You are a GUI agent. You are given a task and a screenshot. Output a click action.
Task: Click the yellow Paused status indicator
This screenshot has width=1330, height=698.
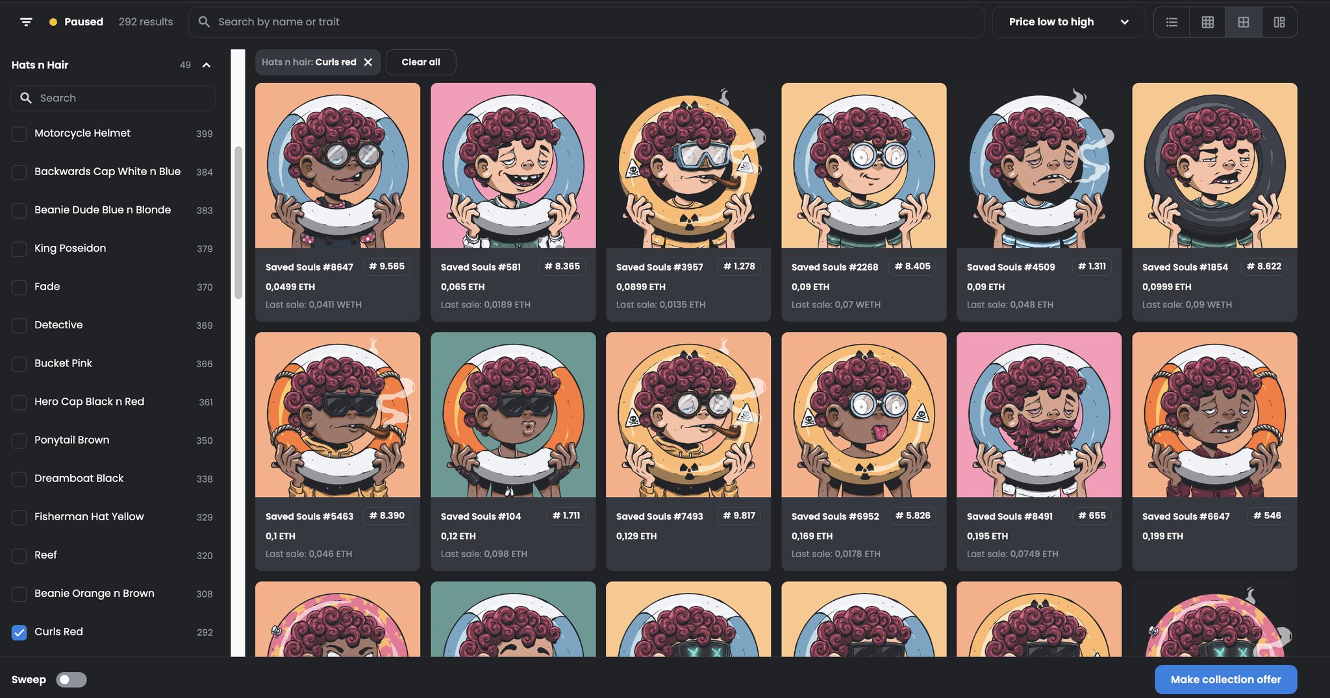(53, 22)
